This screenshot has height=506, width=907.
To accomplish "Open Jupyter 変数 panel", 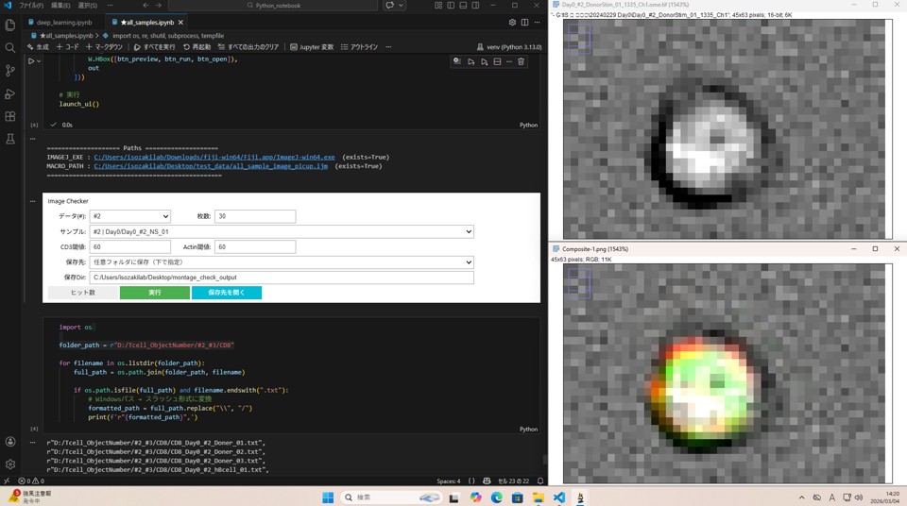I will coord(312,47).
